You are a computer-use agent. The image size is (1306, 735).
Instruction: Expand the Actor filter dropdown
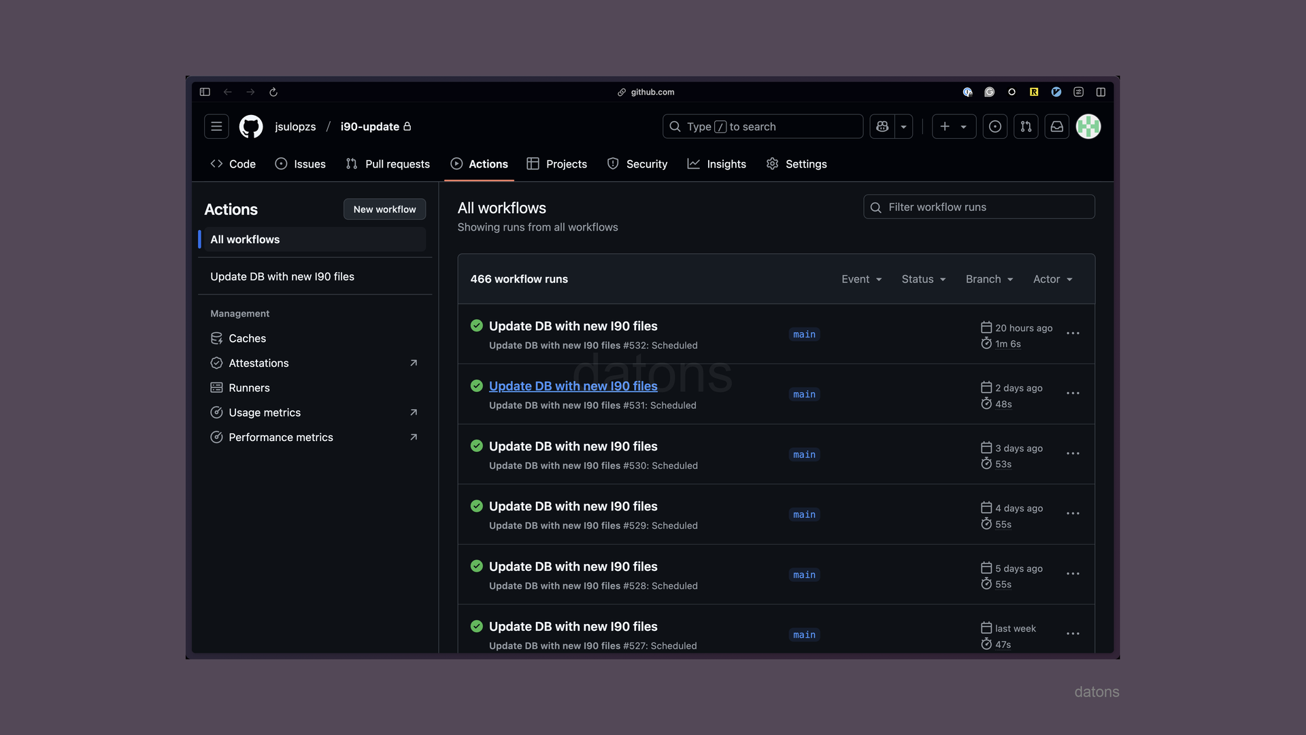(x=1052, y=279)
